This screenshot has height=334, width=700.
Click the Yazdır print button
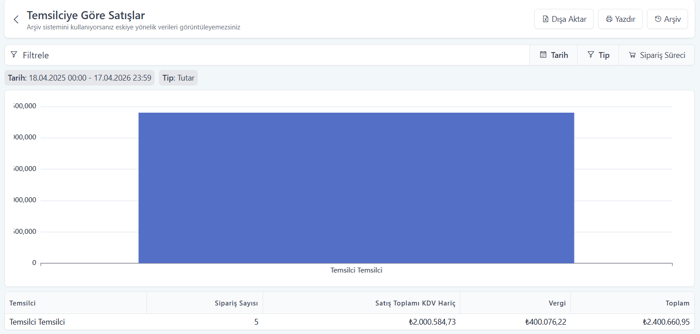point(620,19)
